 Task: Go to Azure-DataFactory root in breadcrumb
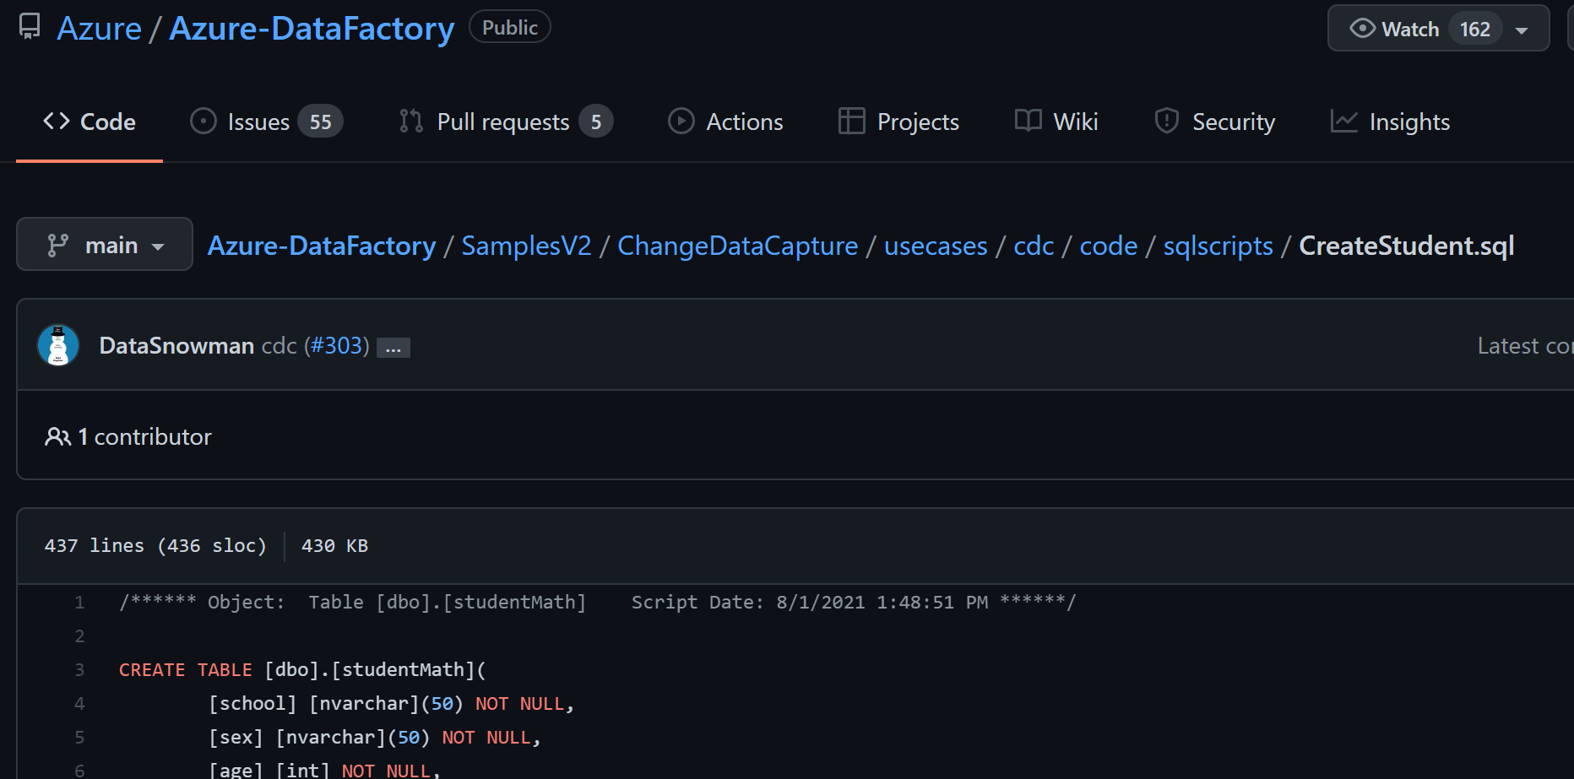tap(322, 246)
